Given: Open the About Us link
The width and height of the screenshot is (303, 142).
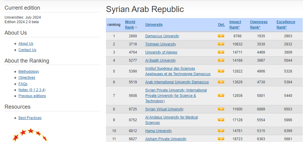Looking at the screenshot, I should click(26, 44).
